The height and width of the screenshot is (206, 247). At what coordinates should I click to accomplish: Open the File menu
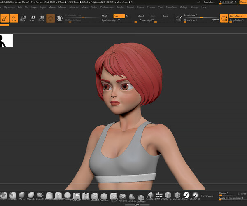pos(26,7)
